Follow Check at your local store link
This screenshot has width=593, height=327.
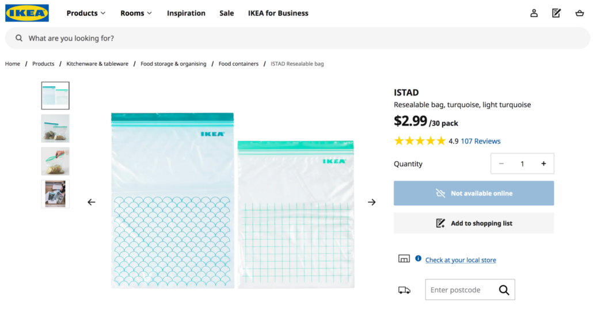[461, 260]
